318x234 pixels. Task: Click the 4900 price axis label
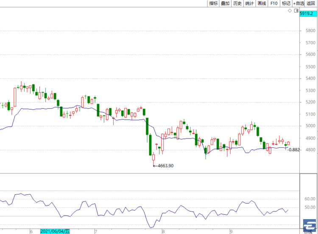[x=310, y=138]
